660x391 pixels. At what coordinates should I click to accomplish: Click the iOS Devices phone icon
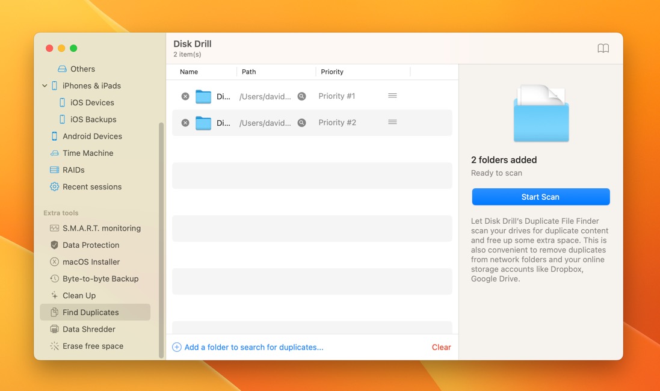tap(63, 103)
